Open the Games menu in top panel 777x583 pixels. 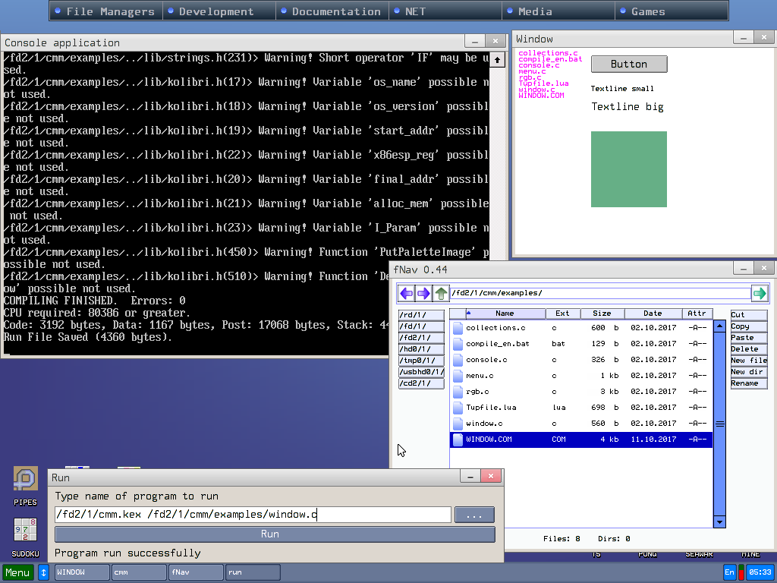pyautogui.click(x=647, y=11)
